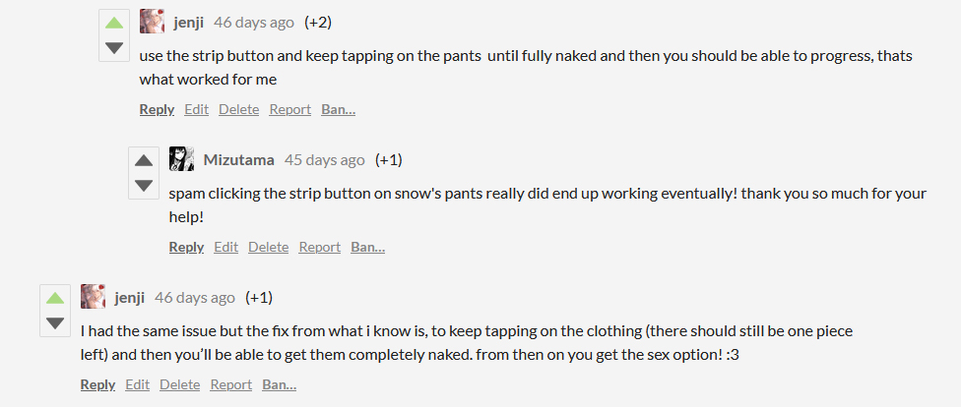Upvote jenji's top comment about strip button
The image size is (961, 407).
pos(114,24)
